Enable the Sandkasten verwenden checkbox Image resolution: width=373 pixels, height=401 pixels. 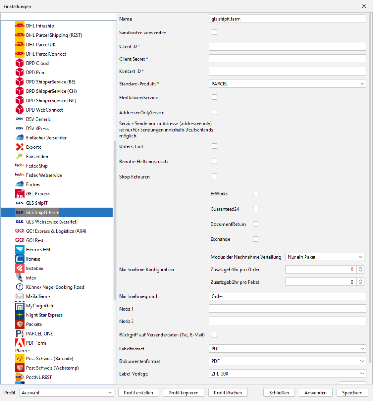point(214,33)
